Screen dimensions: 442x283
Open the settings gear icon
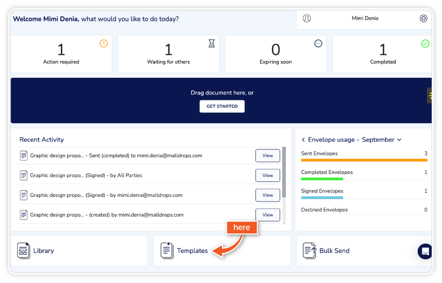pyautogui.click(x=423, y=19)
